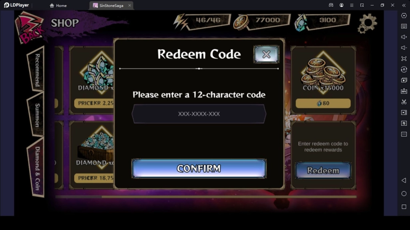Open the LDPlayer hamburger menu

tap(352, 5)
